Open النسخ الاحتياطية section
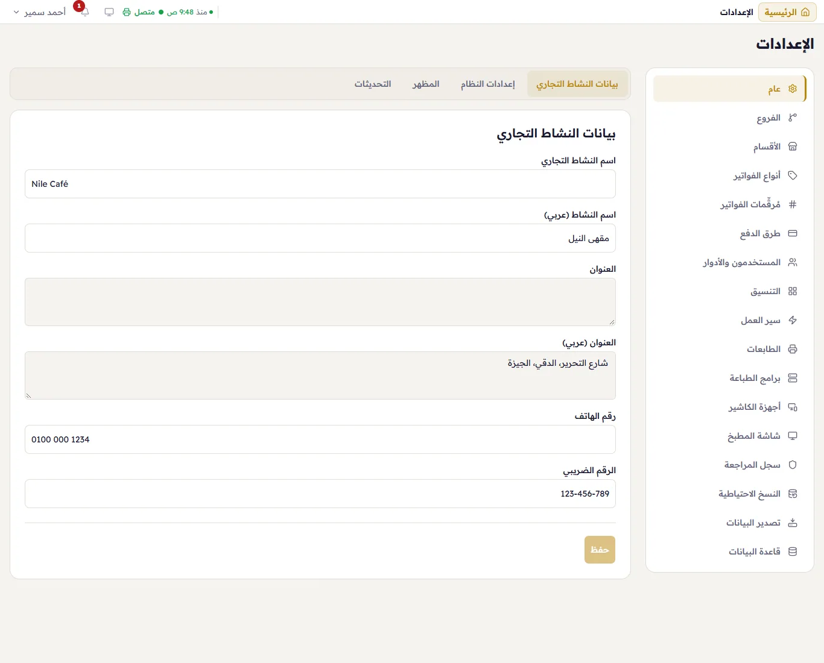 coord(730,494)
